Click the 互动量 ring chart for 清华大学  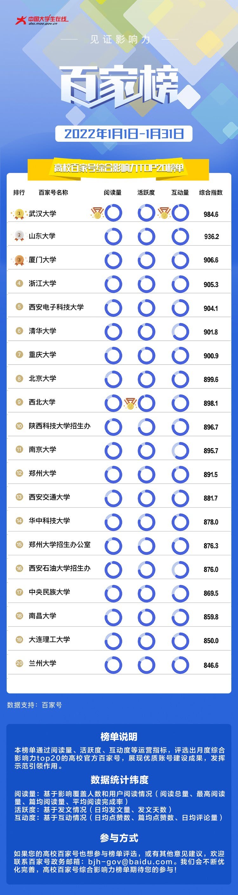coord(181,331)
